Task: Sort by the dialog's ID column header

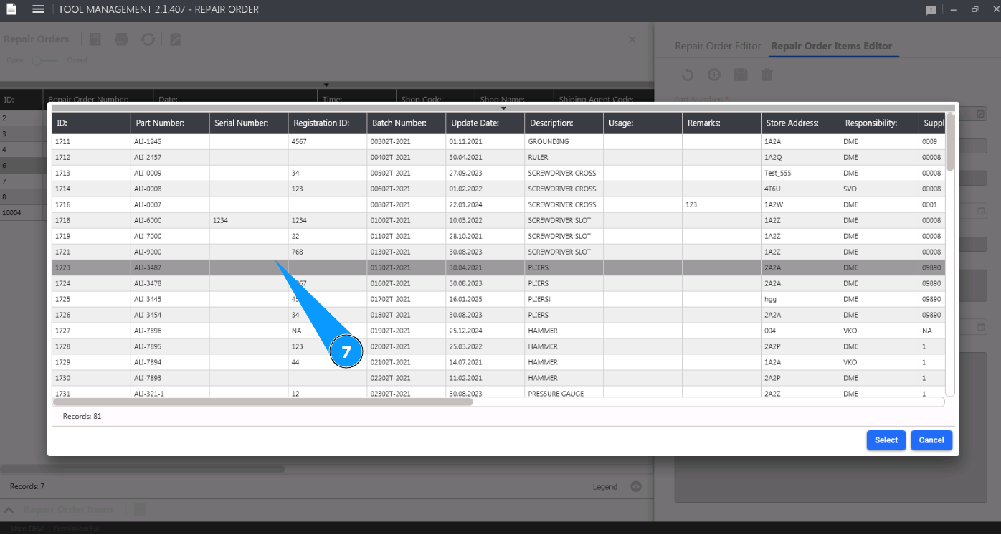Action: [91, 123]
